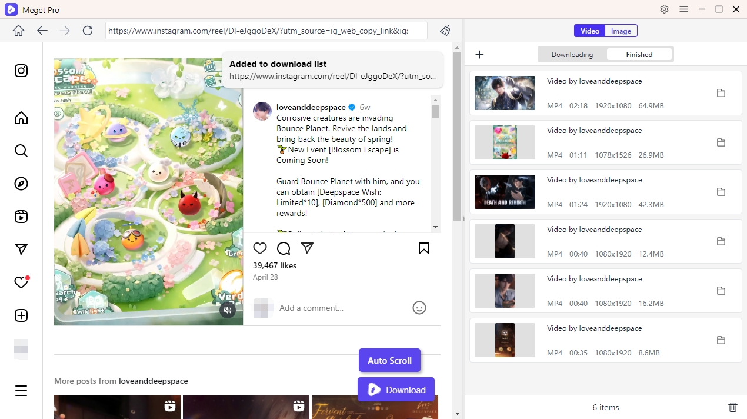
Task: Click the browser page scrollbar thumb
Action: (x=457, y=136)
